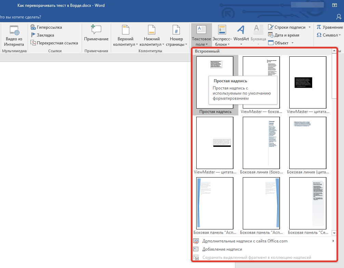Image resolution: width=344 pixels, height=268 pixels.
Task: Click Строки подписи signature line
Action: pos(287,27)
